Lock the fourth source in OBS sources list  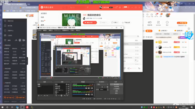(68, 90)
